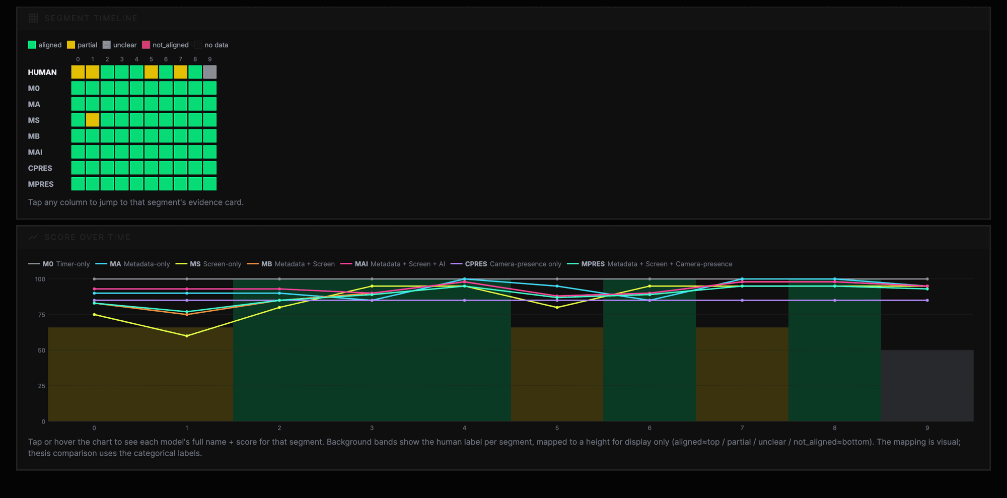Viewport: 1007px width, 498px height.
Task: Toggle the M0 Timer-only series in chart legend
Action: tap(59, 264)
